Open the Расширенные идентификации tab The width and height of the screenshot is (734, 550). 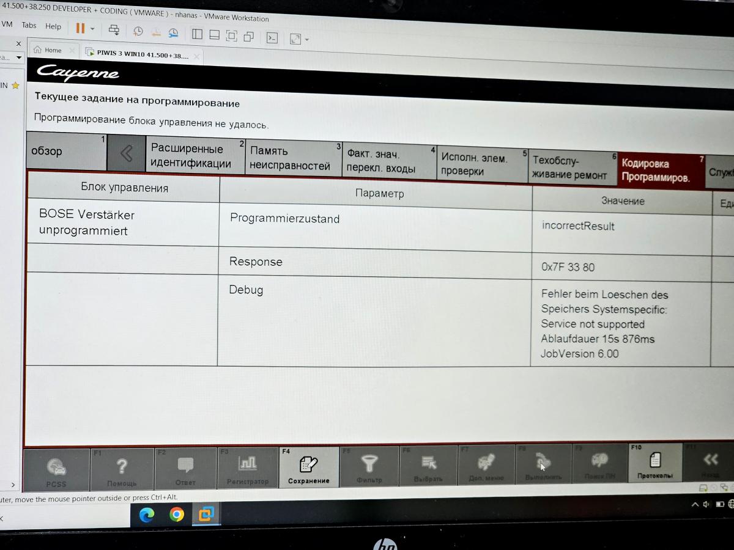coord(190,156)
